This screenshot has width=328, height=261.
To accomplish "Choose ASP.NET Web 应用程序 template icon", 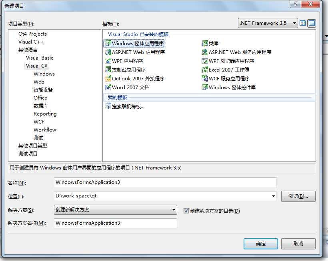I will (x=108, y=52).
